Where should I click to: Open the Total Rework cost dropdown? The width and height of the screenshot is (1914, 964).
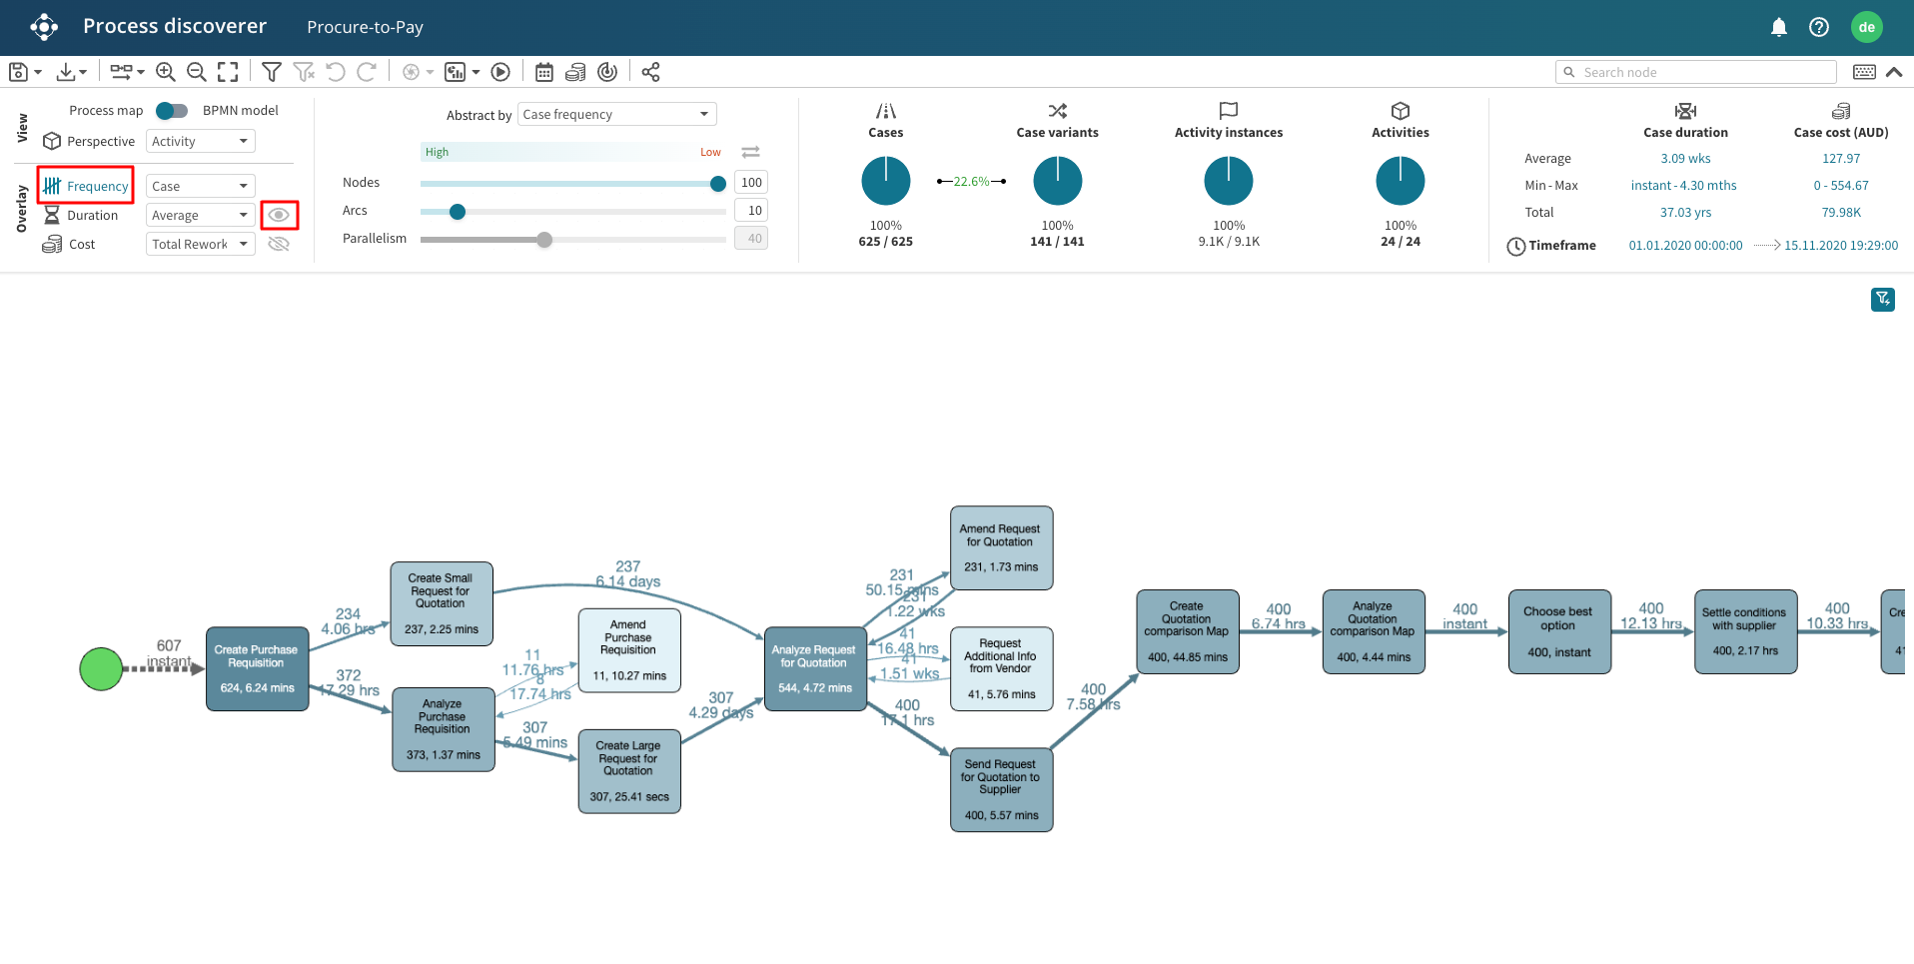click(x=201, y=244)
